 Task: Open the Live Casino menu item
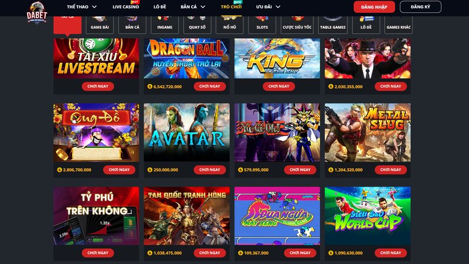pos(125,6)
